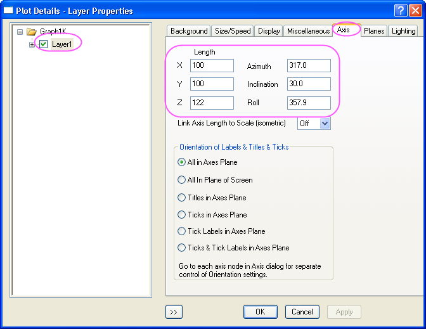Select Titles in Axes Plane option
The image size is (426, 329).
pos(183,197)
